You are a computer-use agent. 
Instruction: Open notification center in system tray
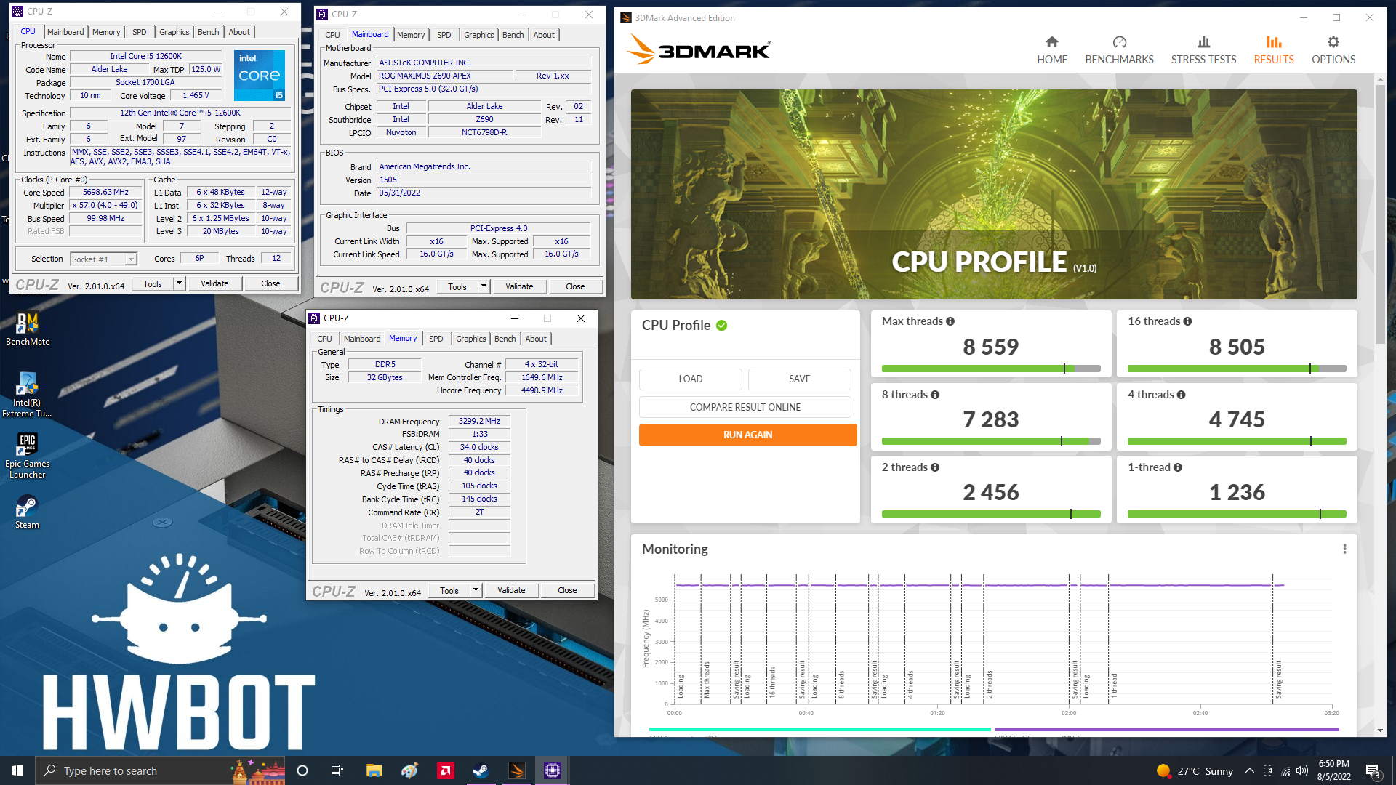(x=1373, y=770)
